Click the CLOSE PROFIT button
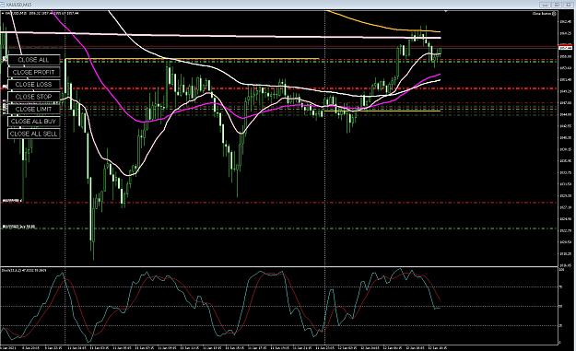576x351 pixels. [x=33, y=72]
